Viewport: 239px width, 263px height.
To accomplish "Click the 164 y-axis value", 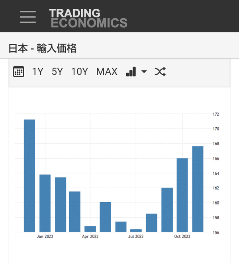I will tap(216, 173).
